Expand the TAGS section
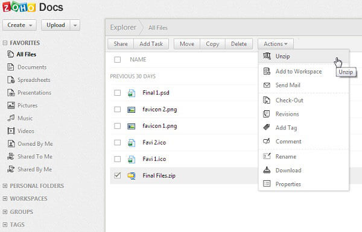362x232 pixels. (5, 224)
